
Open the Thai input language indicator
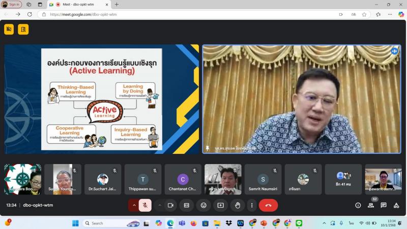click(351, 223)
